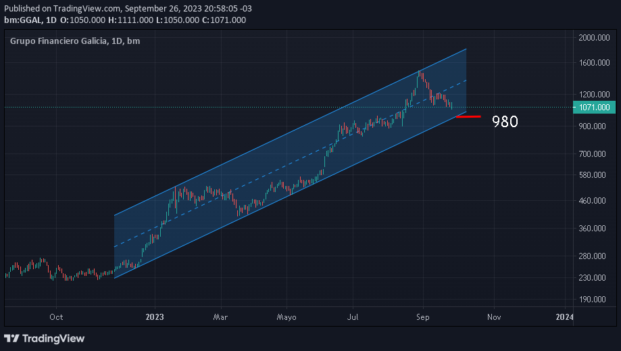
Task: Click the 2000.000 price axis label
Action: 594,38
